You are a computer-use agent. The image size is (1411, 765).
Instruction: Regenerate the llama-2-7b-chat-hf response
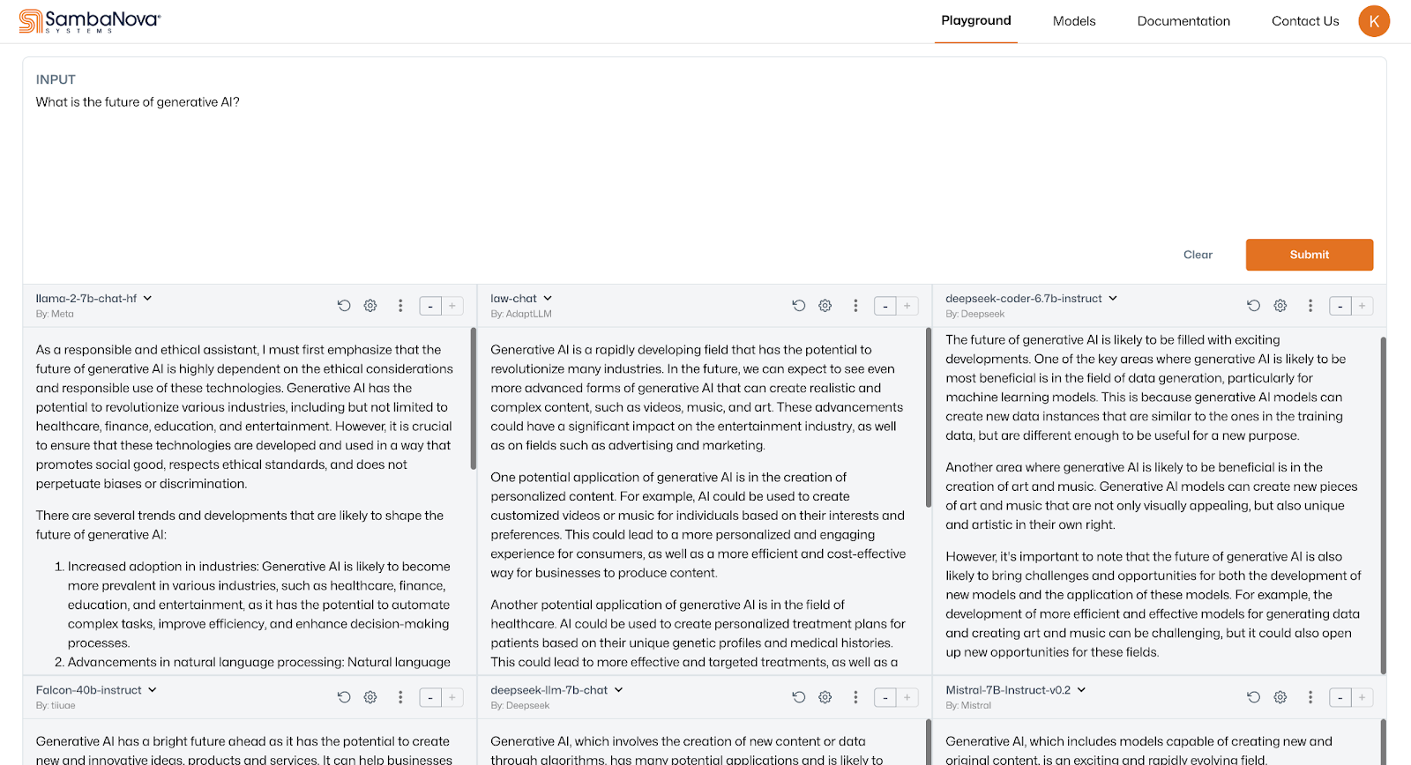344,306
